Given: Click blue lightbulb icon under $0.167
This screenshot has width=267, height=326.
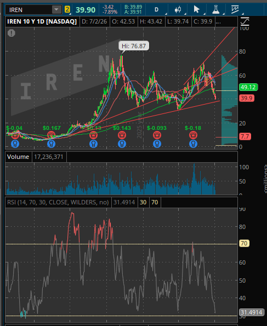Looking at the screenshot, I should [x=51, y=144].
